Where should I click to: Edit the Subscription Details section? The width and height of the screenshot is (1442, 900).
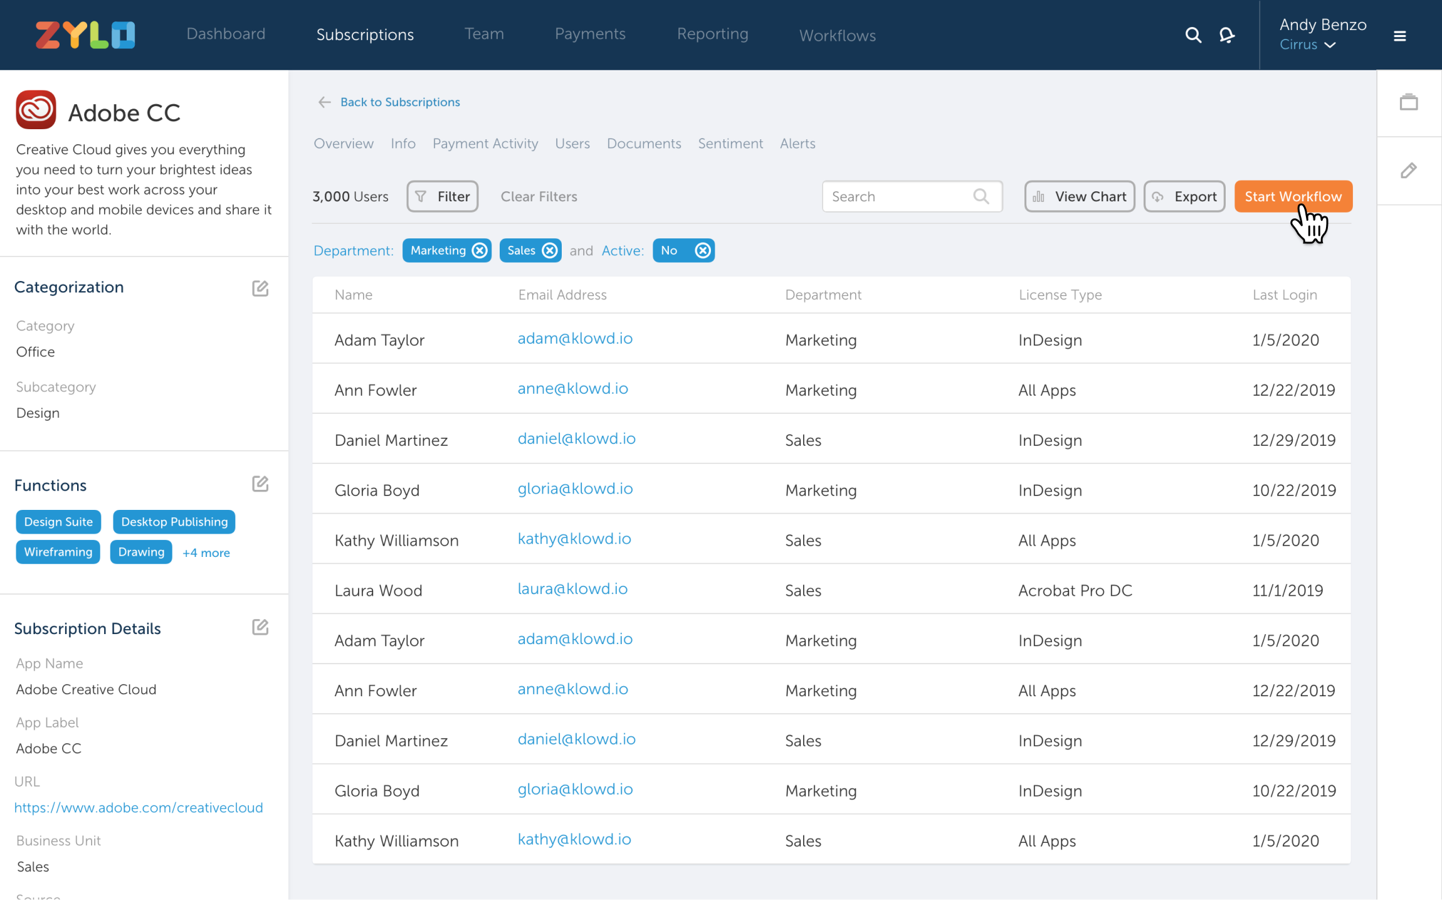(260, 627)
